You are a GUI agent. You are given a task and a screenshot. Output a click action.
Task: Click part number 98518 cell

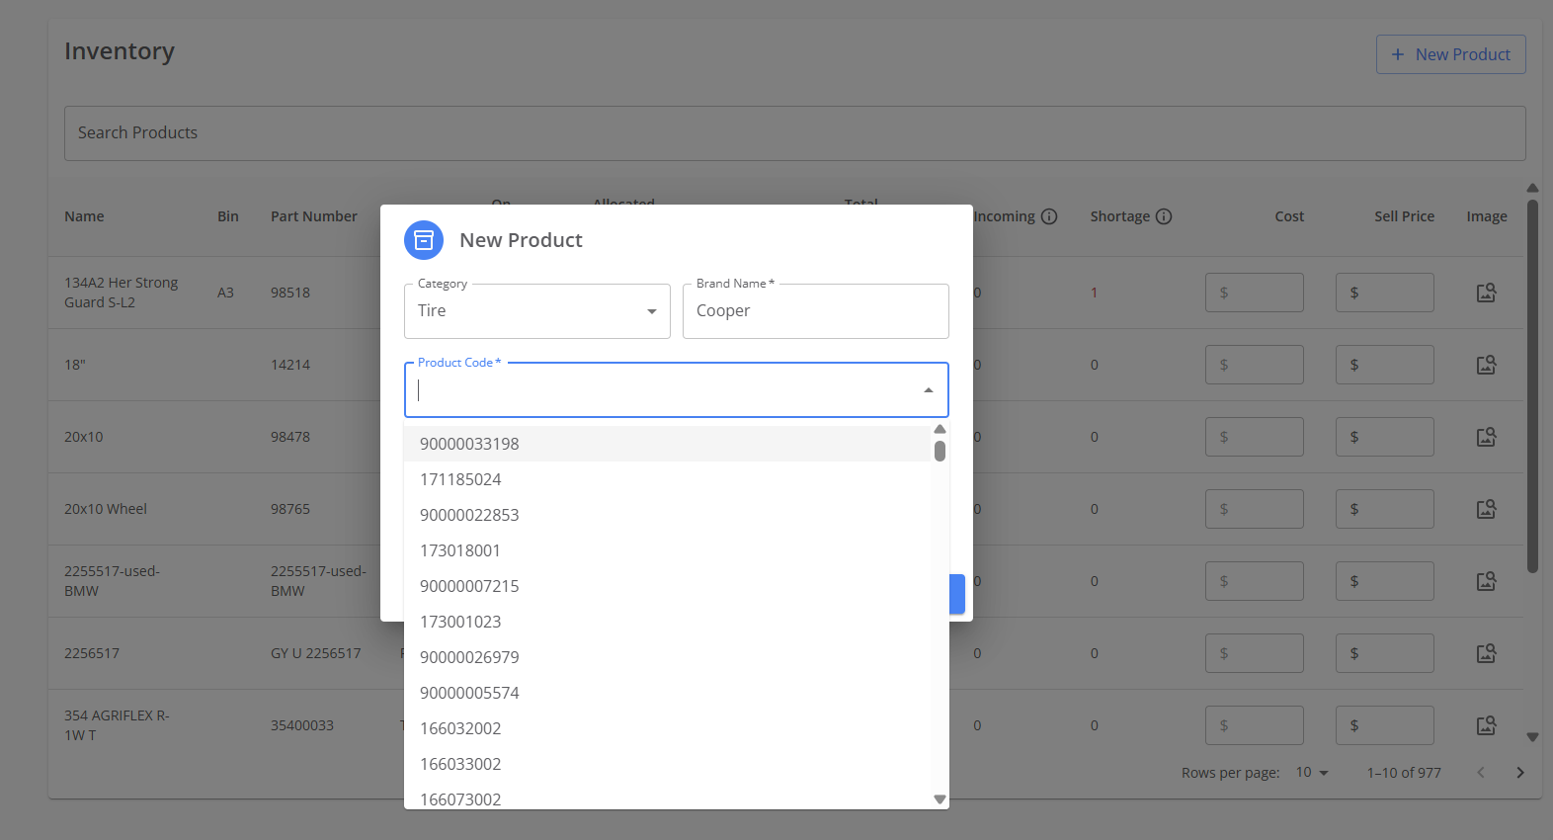click(290, 293)
